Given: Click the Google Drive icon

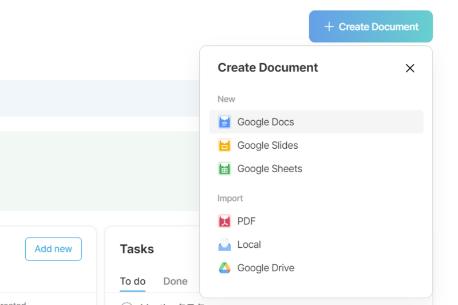Looking at the screenshot, I should [224, 268].
